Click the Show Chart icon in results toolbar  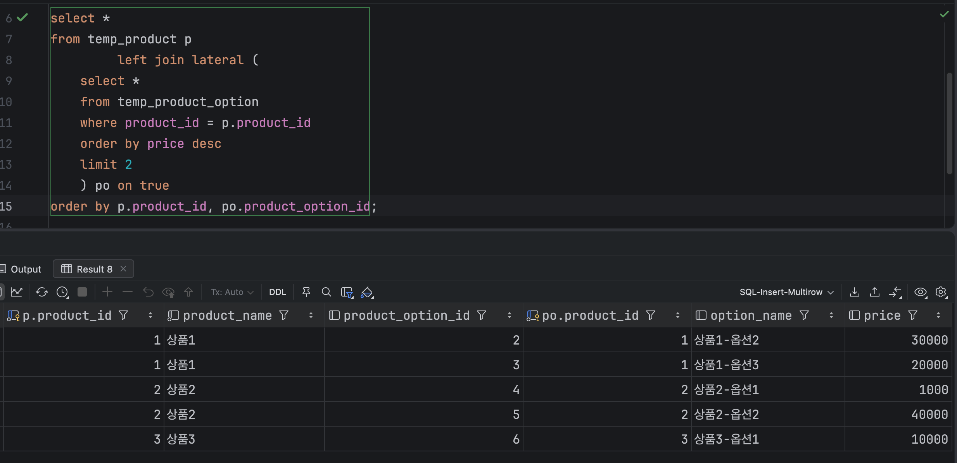tap(17, 292)
